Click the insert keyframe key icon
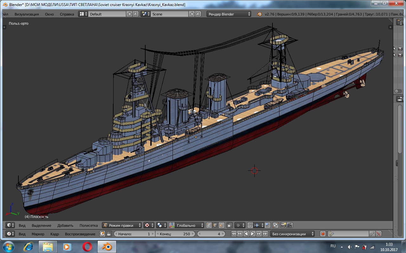Viewport: 406px width, 253px height. (x=372, y=234)
